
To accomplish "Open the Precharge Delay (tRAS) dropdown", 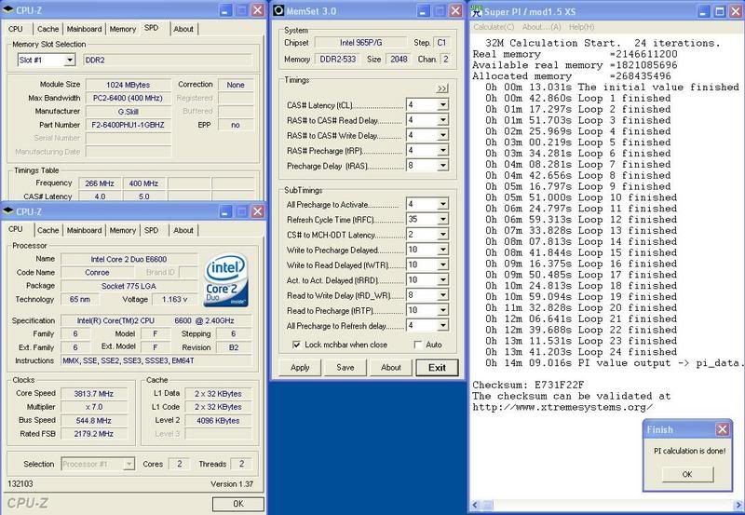I will 442,166.
